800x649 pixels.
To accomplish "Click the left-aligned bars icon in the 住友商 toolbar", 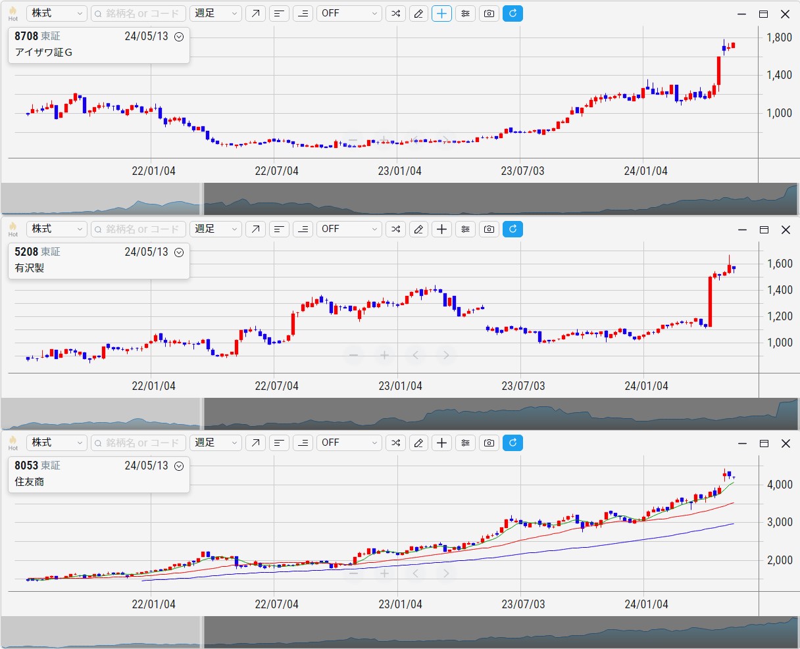I will click(280, 443).
